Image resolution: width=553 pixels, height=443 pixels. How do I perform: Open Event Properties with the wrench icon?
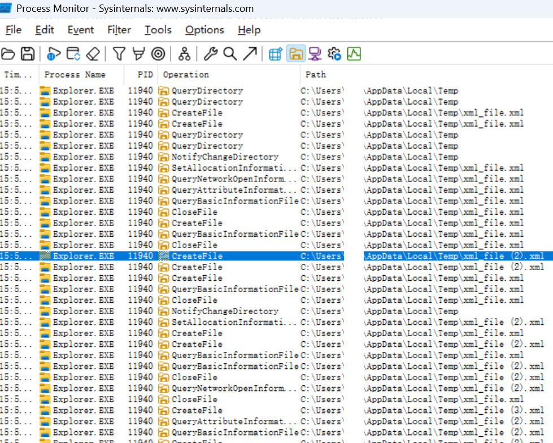click(211, 54)
